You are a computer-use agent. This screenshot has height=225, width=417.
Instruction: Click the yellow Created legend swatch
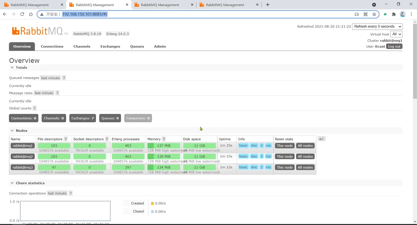[152, 204]
